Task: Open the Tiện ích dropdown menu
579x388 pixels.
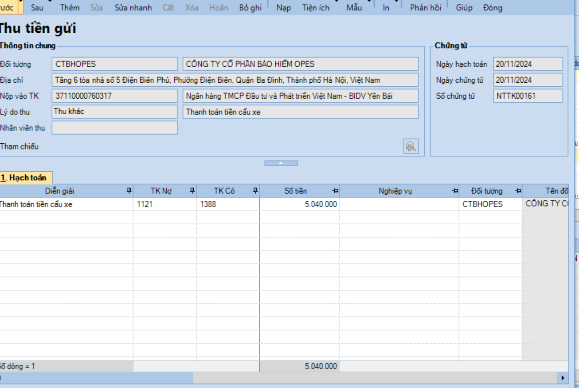Action: point(316,8)
